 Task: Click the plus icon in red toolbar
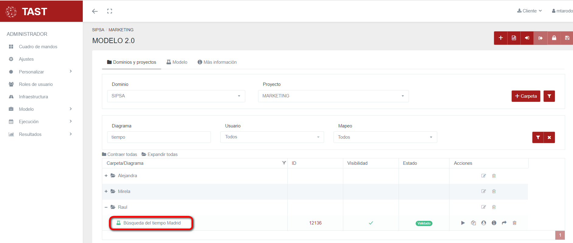click(501, 38)
